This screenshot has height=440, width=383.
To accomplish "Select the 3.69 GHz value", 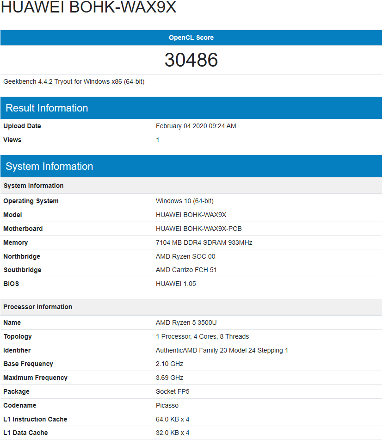I will (x=169, y=378).
